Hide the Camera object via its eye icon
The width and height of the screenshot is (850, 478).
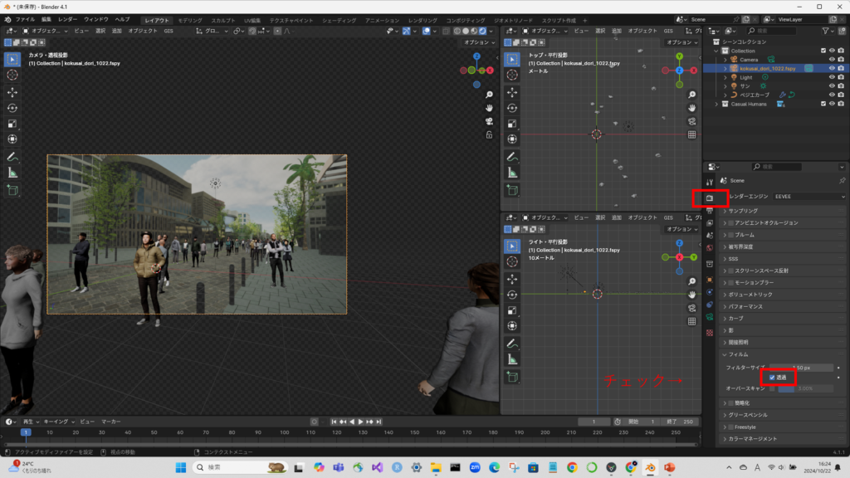[x=832, y=60]
